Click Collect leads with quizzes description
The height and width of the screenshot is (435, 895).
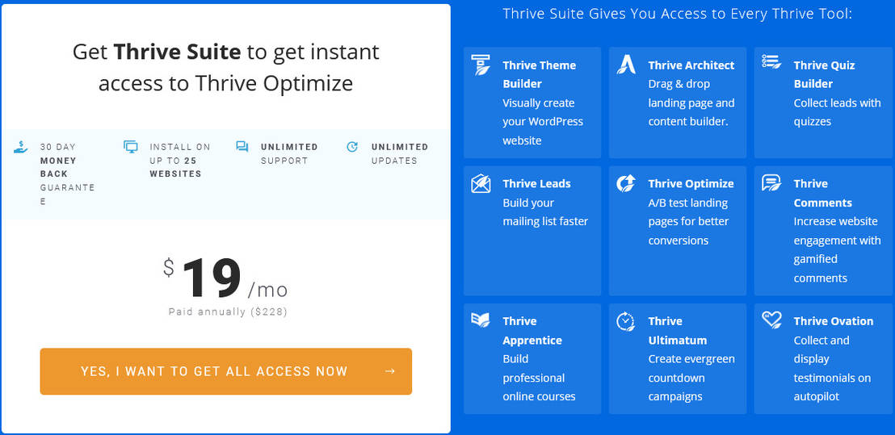coord(838,112)
